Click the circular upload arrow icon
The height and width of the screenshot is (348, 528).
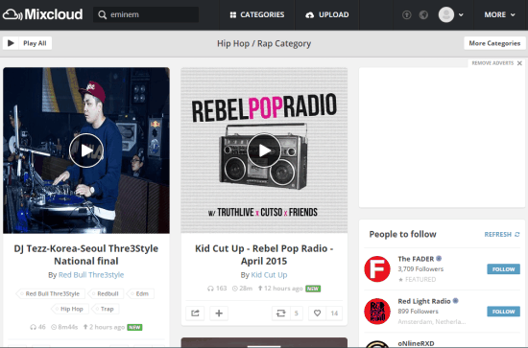(406, 14)
